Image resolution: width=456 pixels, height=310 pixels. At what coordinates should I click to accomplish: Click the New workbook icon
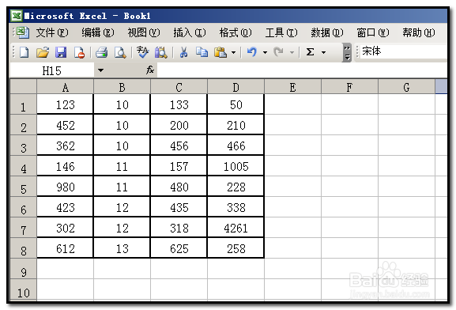(24, 53)
